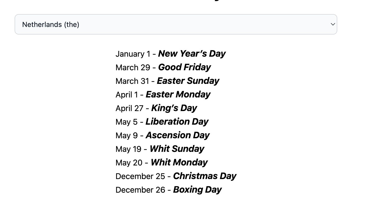Click the Whit Monday holiday
The height and width of the screenshot is (207, 366).
(x=179, y=162)
